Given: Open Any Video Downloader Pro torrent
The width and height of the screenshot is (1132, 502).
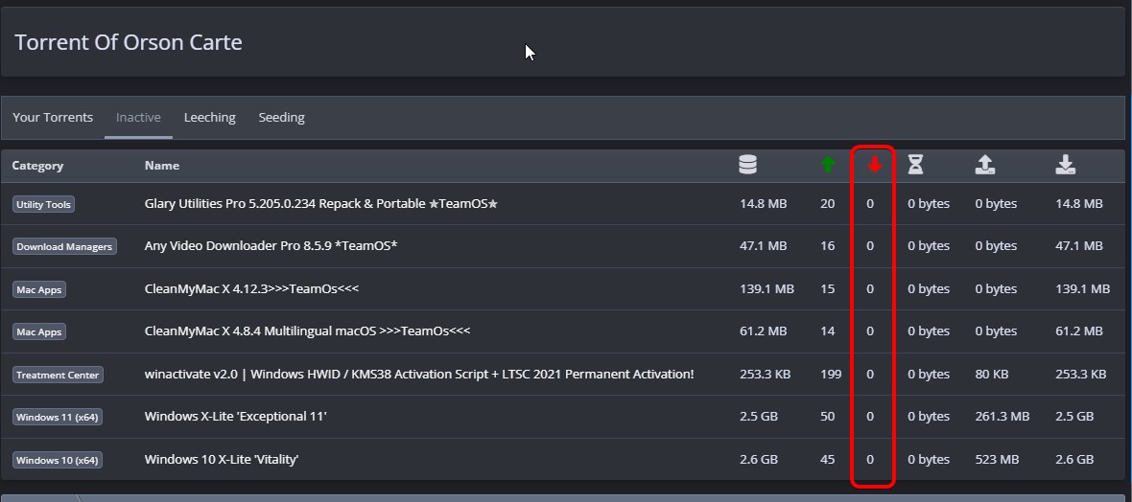Looking at the screenshot, I should (x=271, y=246).
